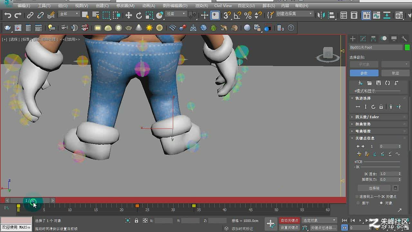Open the 动画(A) menu
Viewport: 412px width, 232px height.
tap(149, 5)
